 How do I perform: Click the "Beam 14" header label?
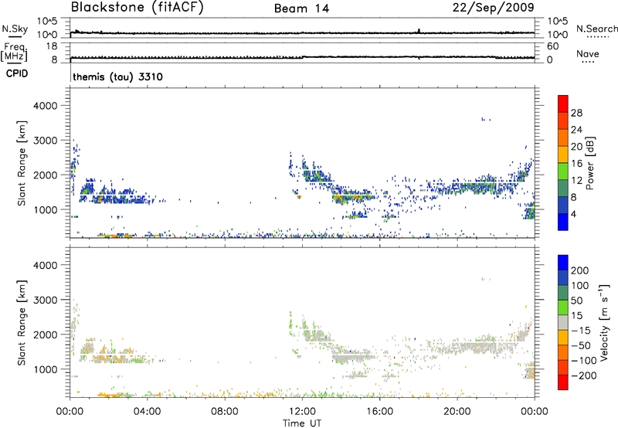pos(301,8)
